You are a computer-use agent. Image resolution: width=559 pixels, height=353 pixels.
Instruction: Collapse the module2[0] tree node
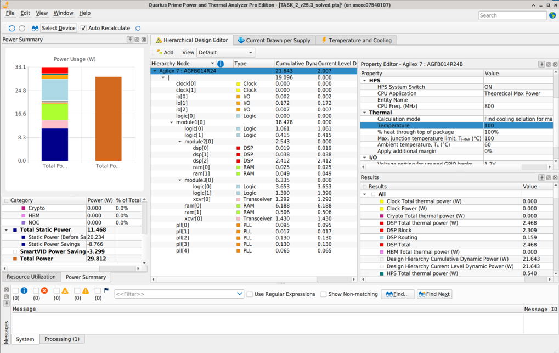[x=180, y=142]
